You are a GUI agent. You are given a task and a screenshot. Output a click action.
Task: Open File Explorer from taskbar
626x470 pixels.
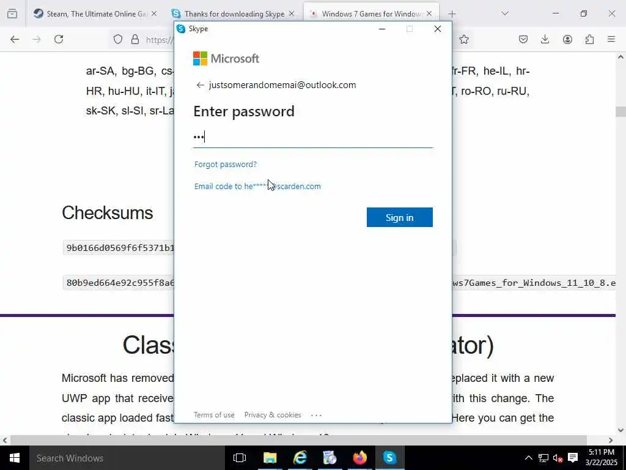point(270,458)
